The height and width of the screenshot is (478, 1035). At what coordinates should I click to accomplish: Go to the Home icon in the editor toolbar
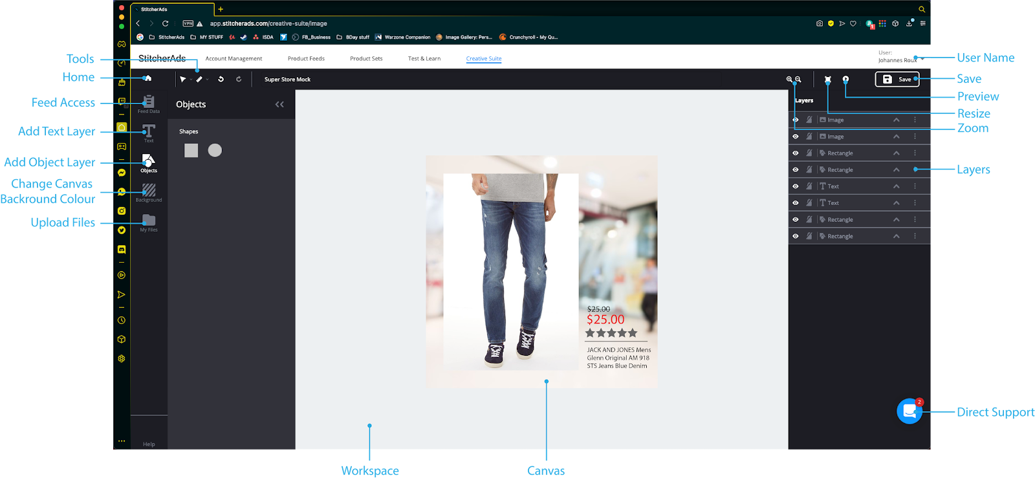pyautogui.click(x=148, y=78)
